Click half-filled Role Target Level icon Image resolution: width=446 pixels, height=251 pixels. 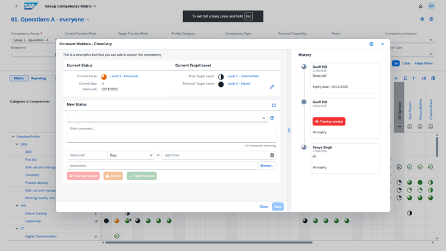click(221, 77)
